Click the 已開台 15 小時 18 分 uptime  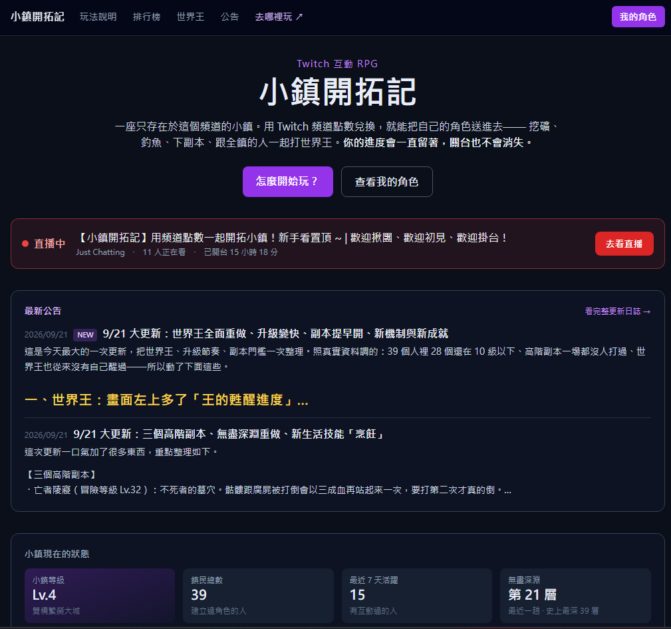(x=241, y=252)
